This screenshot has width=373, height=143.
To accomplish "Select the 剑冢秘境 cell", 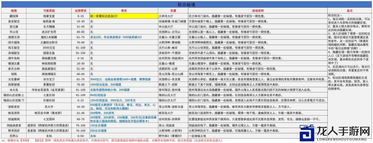I will [x=13, y=84].
